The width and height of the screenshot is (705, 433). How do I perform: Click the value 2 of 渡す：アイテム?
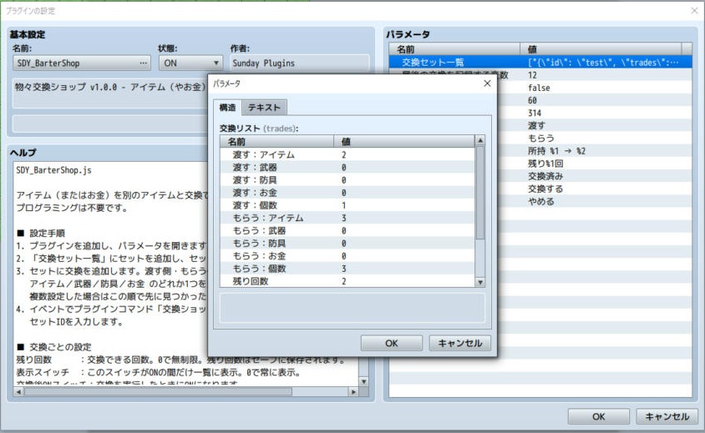tap(344, 154)
